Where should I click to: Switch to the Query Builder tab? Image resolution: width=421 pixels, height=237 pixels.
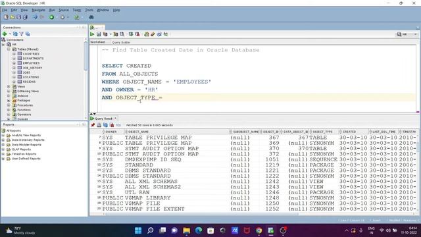pos(121,42)
